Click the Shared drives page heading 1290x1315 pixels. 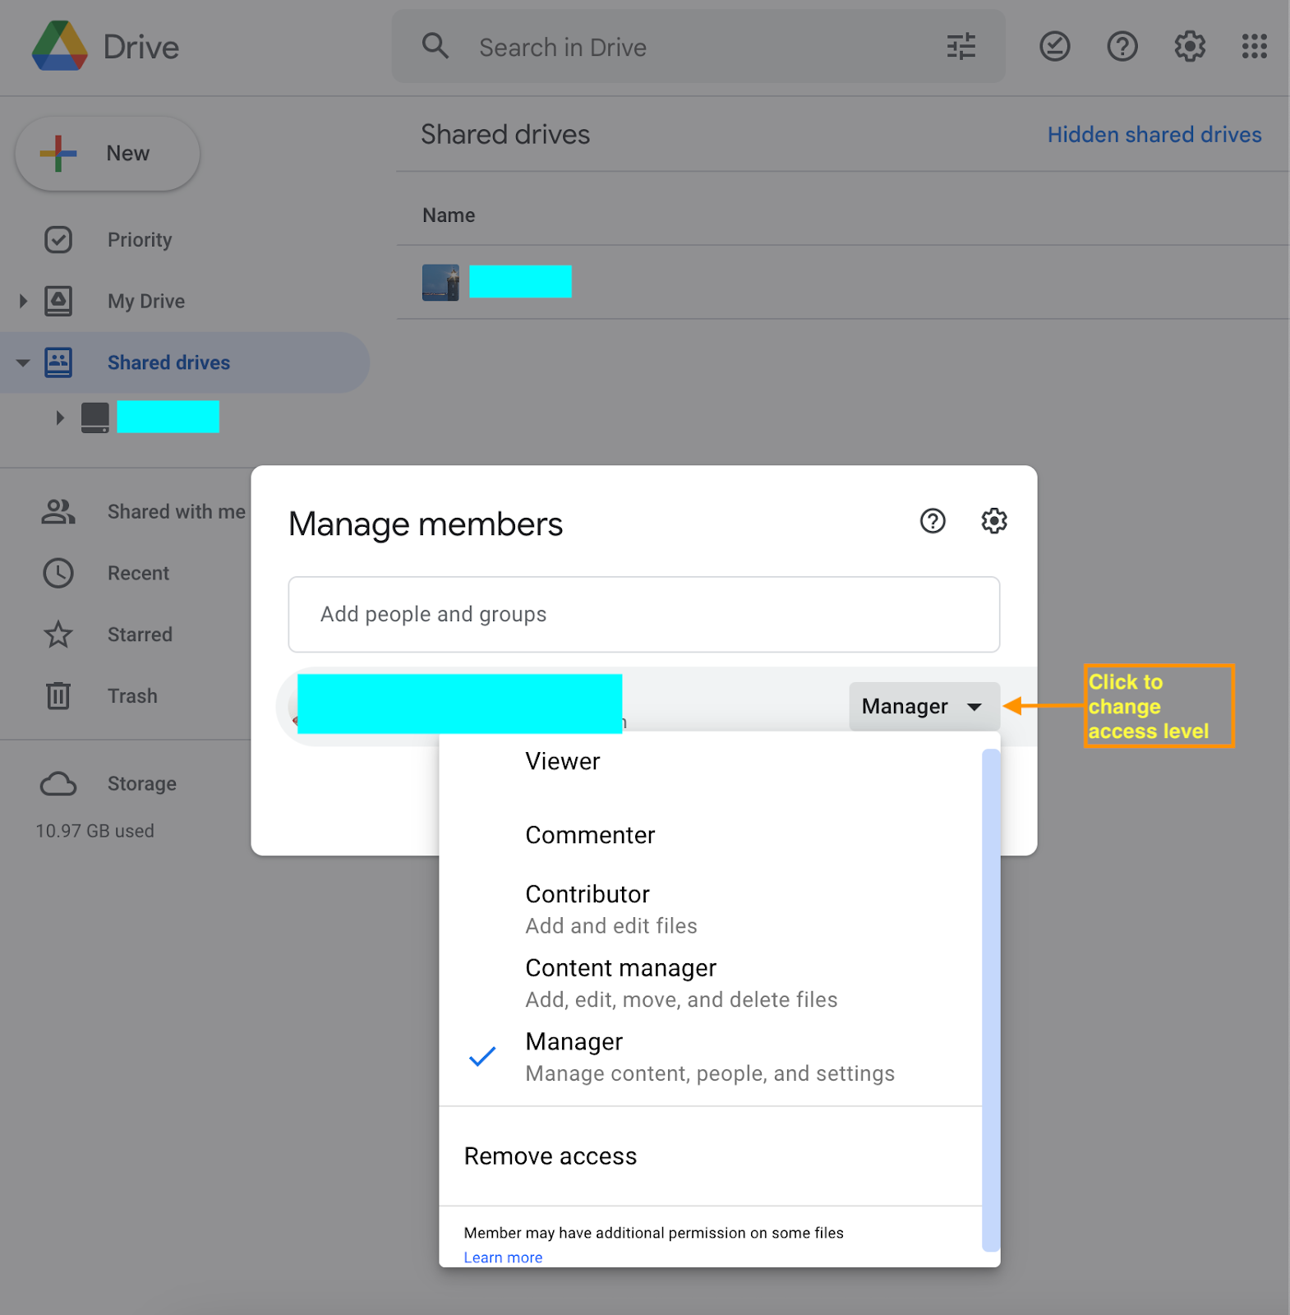[x=505, y=135]
